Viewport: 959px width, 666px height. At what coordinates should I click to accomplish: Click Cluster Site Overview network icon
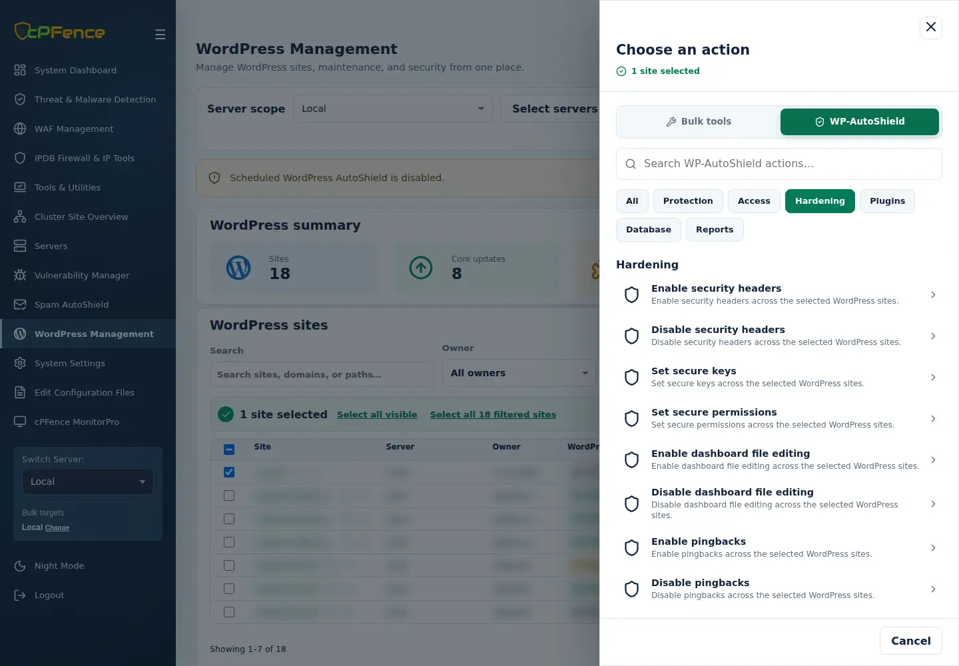click(x=20, y=216)
